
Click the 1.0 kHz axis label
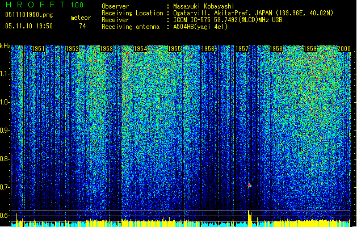(x=5, y=102)
